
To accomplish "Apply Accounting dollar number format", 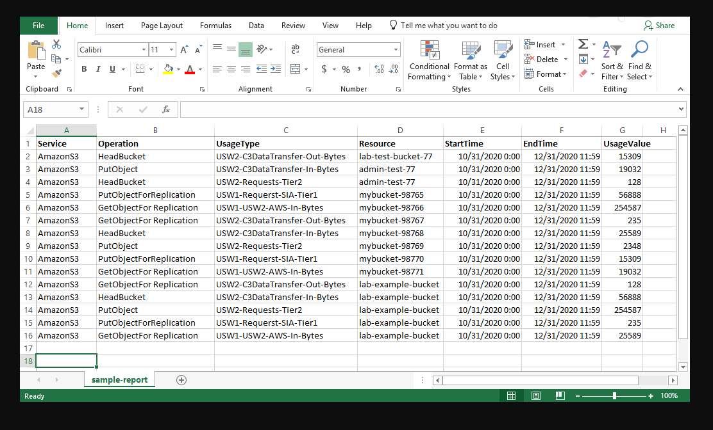I will (324, 69).
